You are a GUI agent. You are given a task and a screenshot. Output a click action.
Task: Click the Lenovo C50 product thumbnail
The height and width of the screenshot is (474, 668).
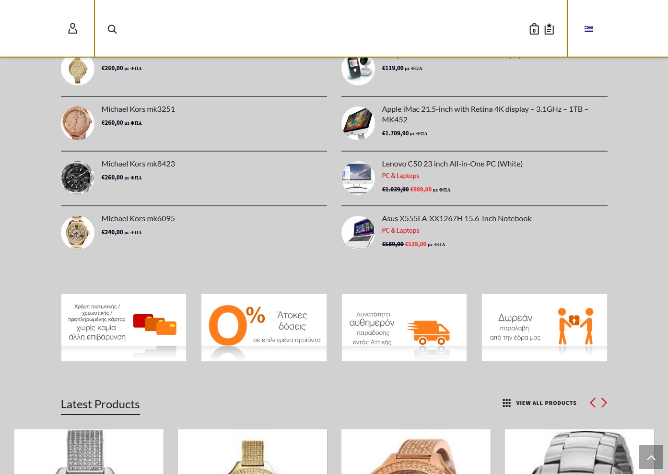358,178
